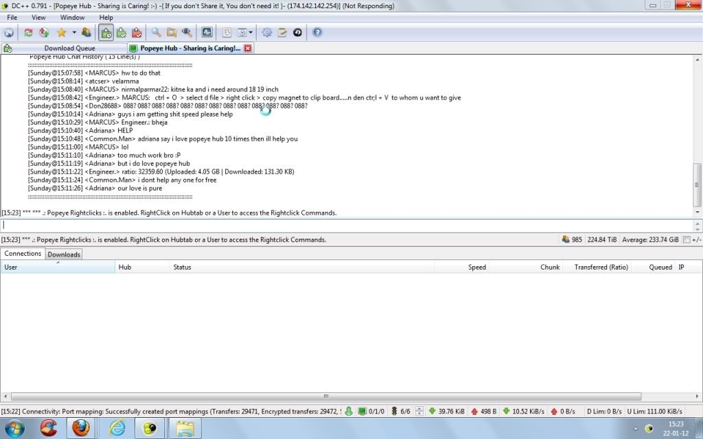Image resolution: width=703 pixels, height=439 pixels.
Task: Open Windows Explorer folder on taskbar
Action: pos(185,428)
